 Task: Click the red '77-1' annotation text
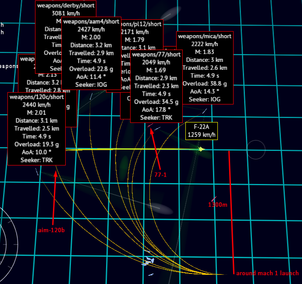[x=160, y=174]
